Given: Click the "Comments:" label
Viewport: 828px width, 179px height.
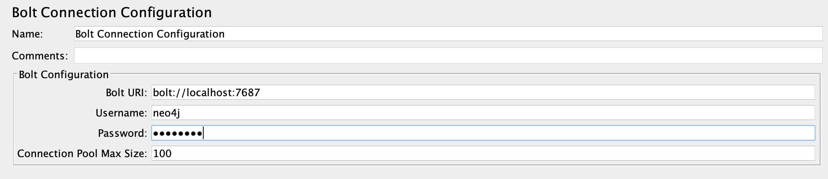Looking at the screenshot, I should [40, 56].
